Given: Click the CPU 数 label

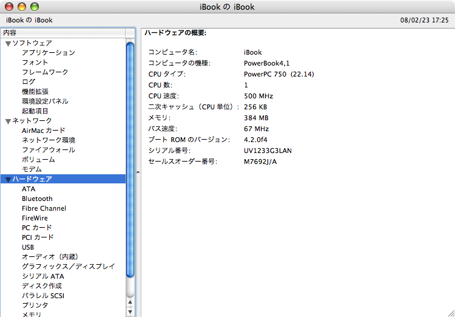Looking at the screenshot, I should point(160,85).
